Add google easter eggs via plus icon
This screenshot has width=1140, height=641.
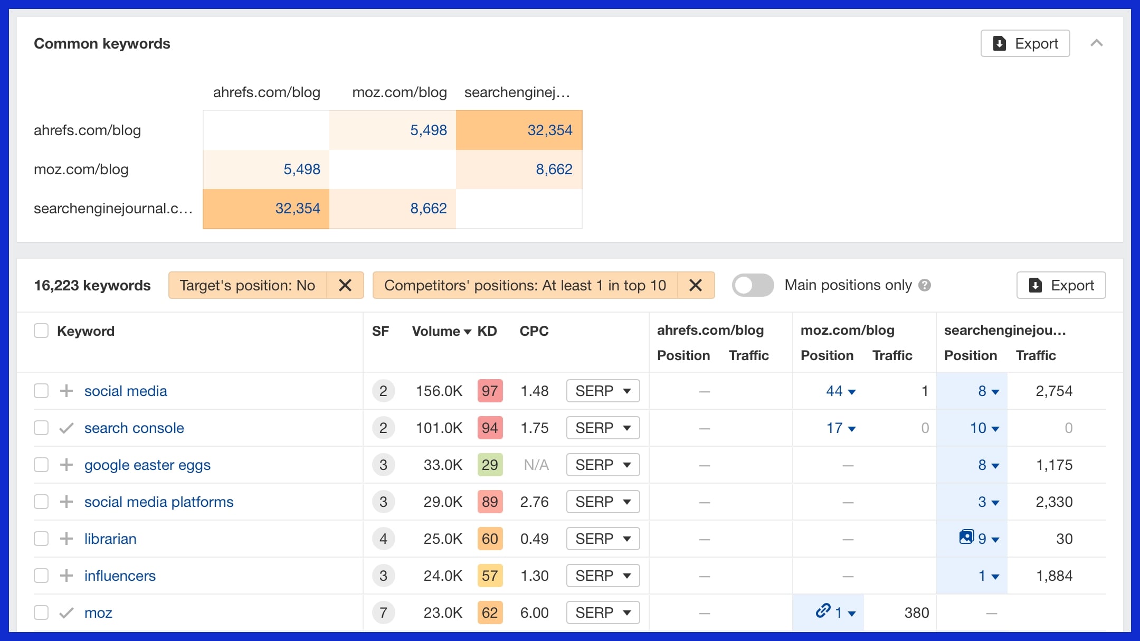[x=66, y=465]
